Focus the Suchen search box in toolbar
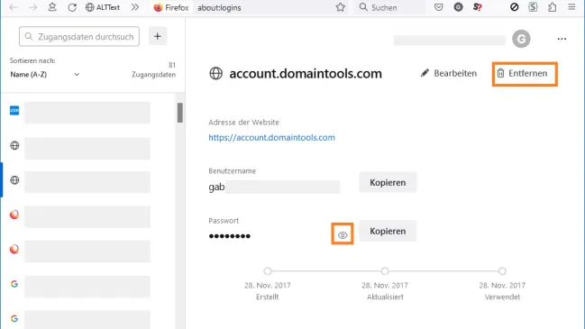This screenshot has height=329, width=585. point(390,7)
